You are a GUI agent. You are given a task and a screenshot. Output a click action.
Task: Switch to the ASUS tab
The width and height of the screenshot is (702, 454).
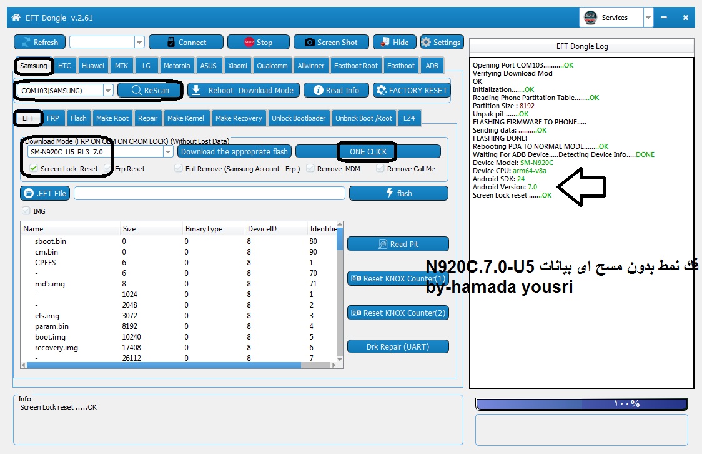208,66
